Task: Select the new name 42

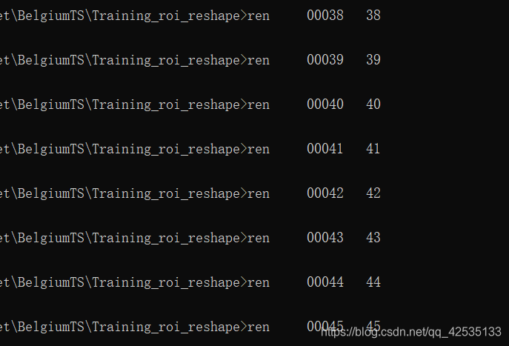Action: pyautogui.click(x=373, y=193)
